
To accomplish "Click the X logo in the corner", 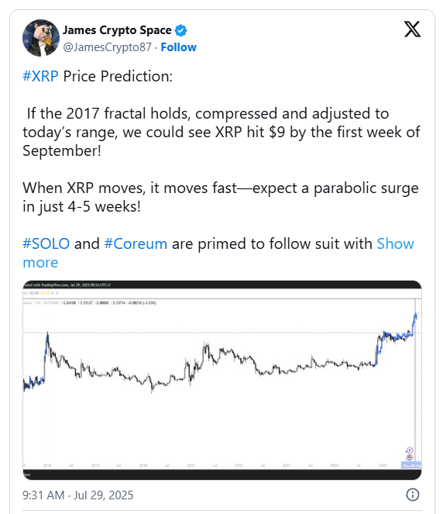I will click(412, 29).
